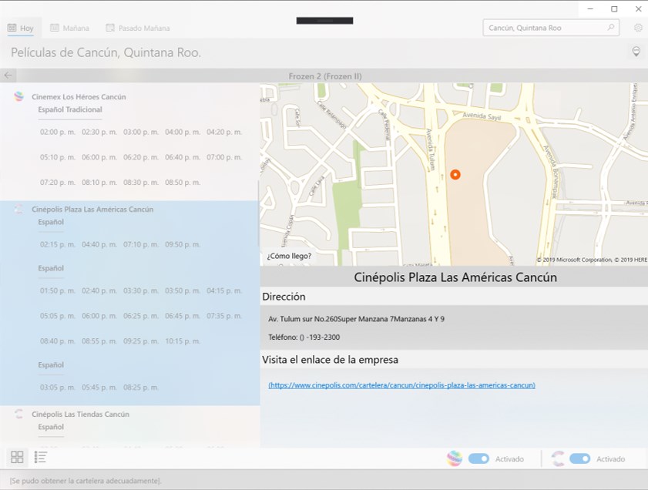Pick the 04:20 p. m. showtime
The image size is (648, 490).
pos(224,133)
